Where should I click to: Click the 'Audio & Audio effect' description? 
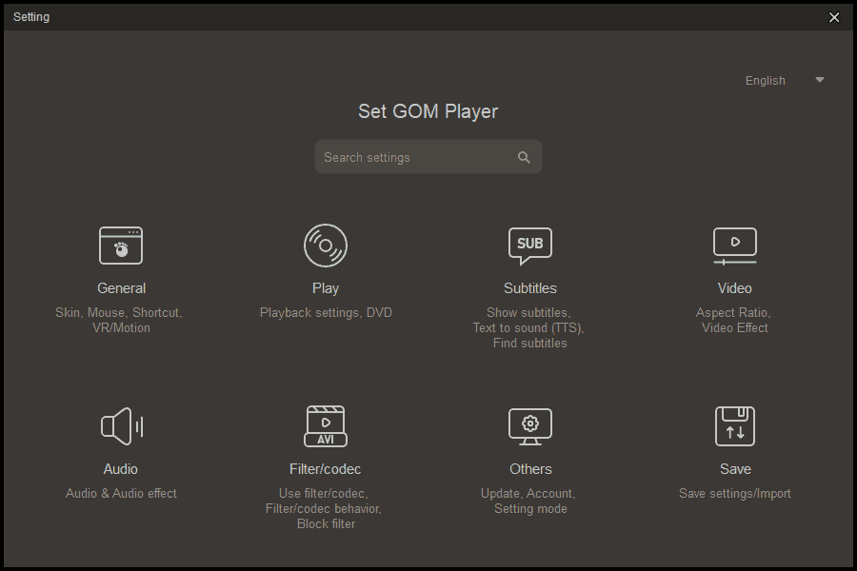(x=121, y=493)
